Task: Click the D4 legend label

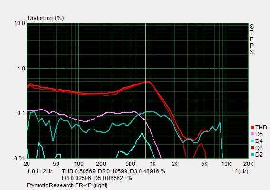Action: click(259, 141)
